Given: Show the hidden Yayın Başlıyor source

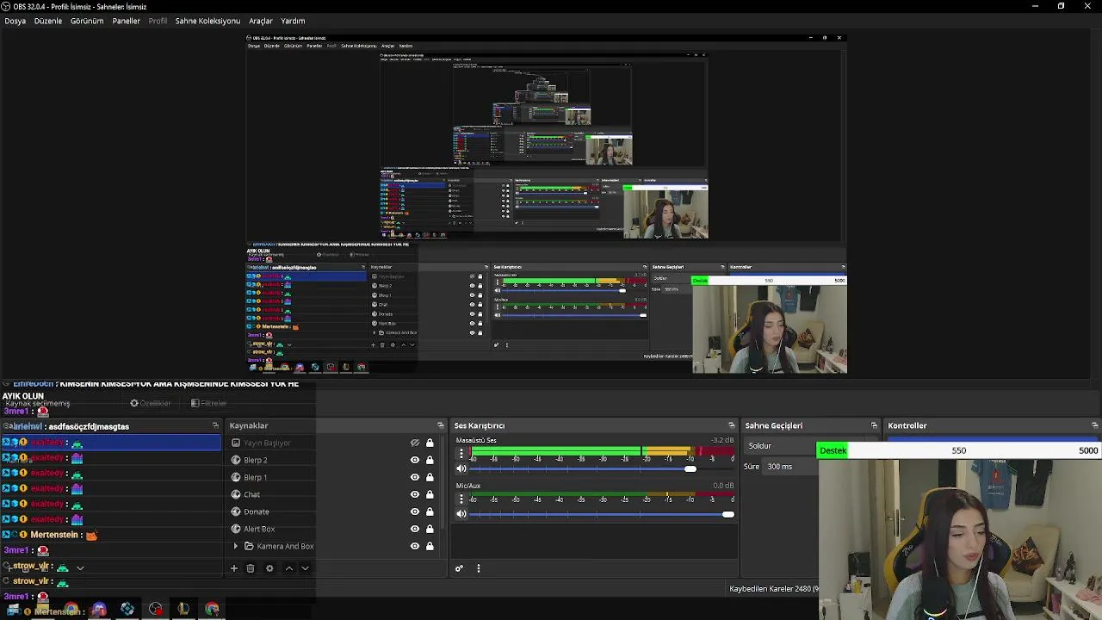Looking at the screenshot, I should pyautogui.click(x=415, y=443).
